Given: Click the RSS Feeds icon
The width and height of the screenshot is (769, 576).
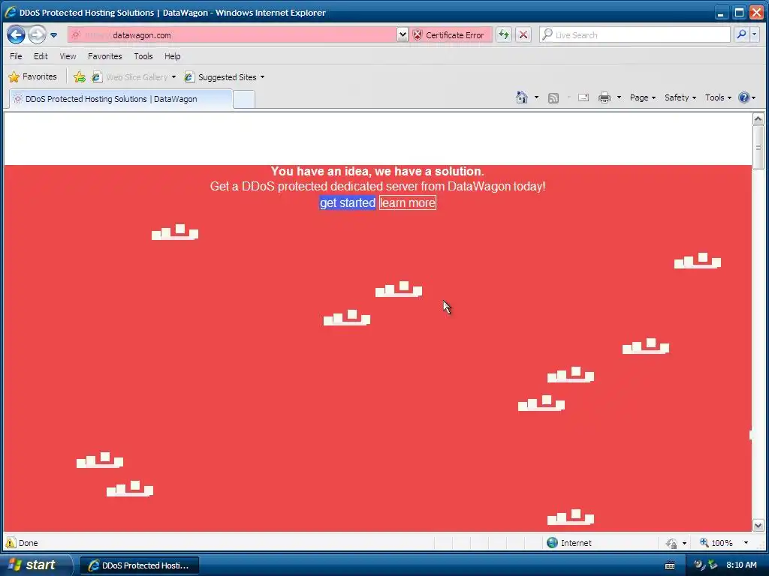Looking at the screenshot, I should click(553, 98).
